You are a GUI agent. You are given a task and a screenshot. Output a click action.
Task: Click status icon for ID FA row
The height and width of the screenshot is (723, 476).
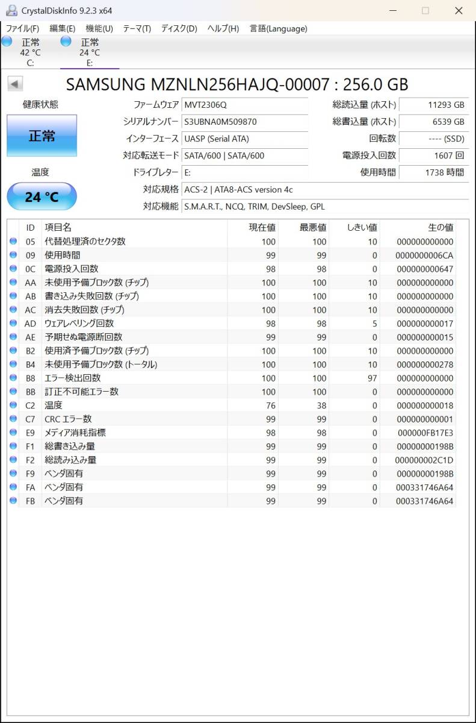(x=13, y=487)
